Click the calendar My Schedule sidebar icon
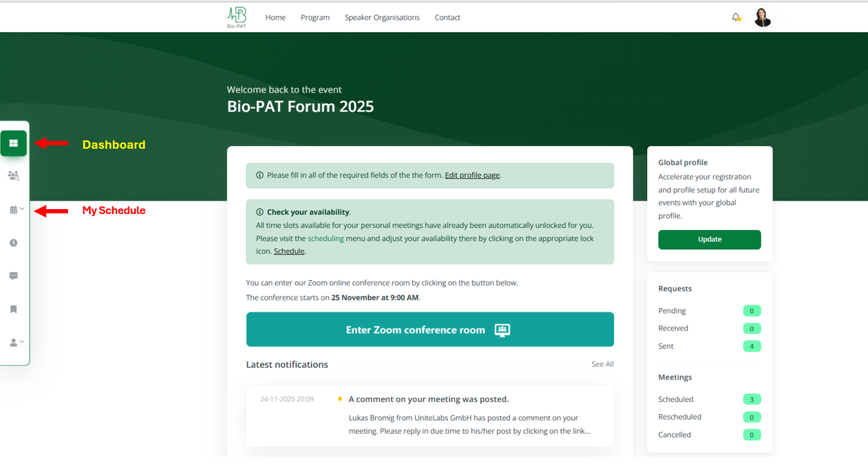Image resolution: width=868 pixels, height=473 pixels. (x=13, y=210)
